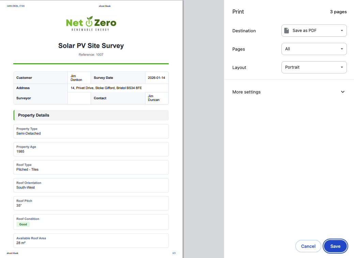
Task: Click the Property Type field in preview
Action: [91, 131]
